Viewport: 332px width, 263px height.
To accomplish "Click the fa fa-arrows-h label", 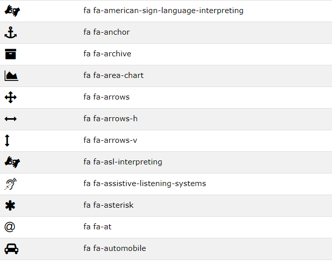I will pos(111,119).
